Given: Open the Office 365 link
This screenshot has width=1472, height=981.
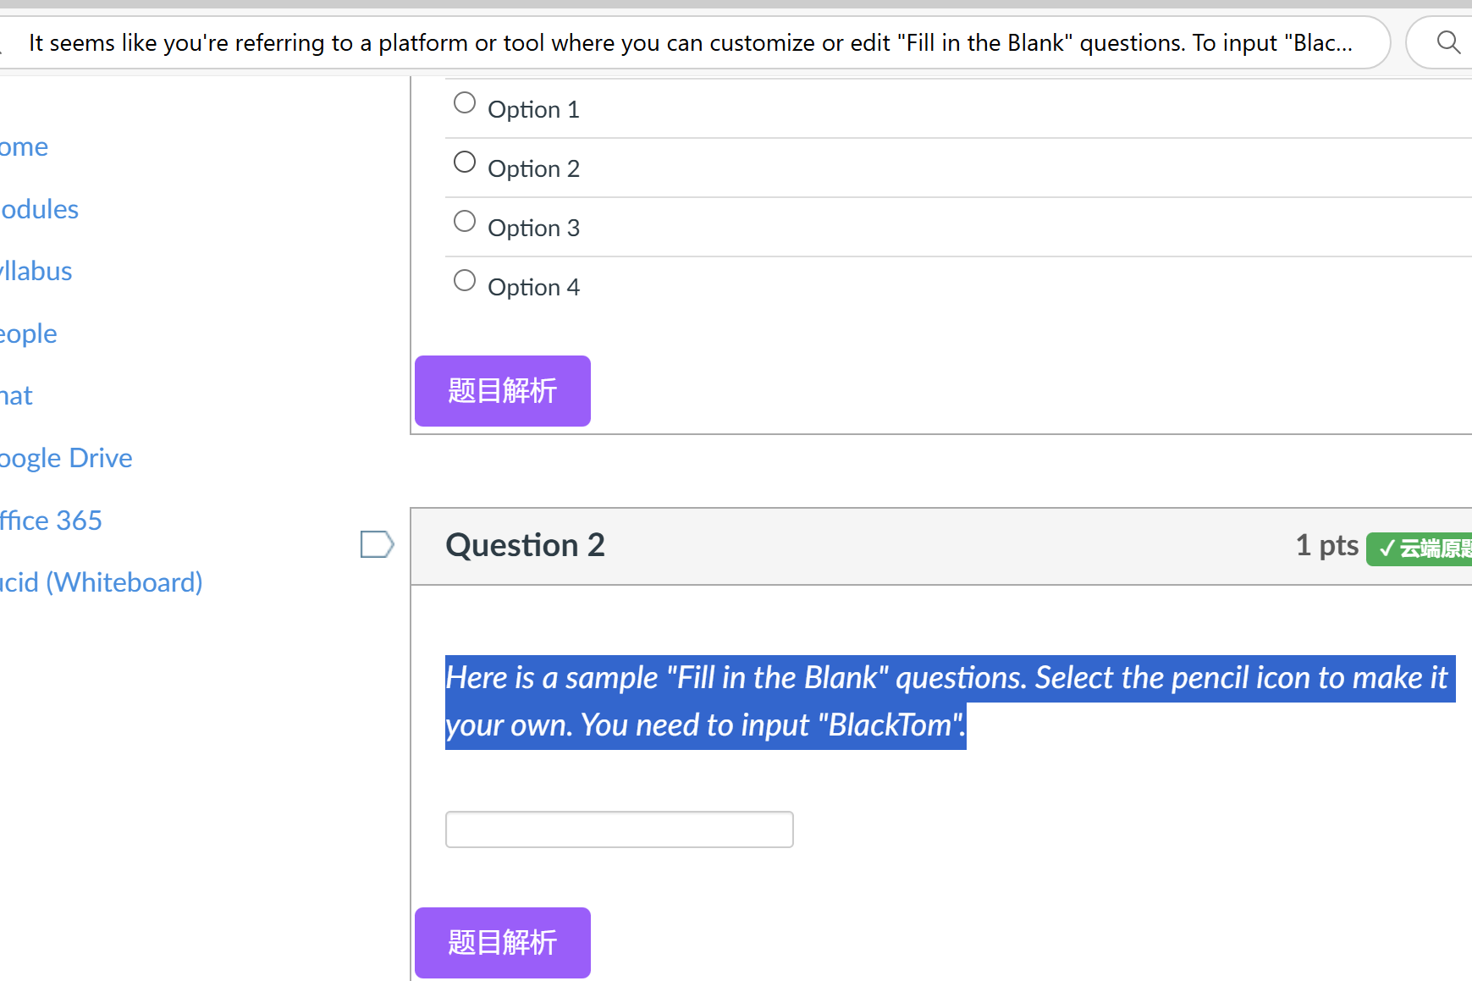Looking at the screenshot, I should pos(51,521).
